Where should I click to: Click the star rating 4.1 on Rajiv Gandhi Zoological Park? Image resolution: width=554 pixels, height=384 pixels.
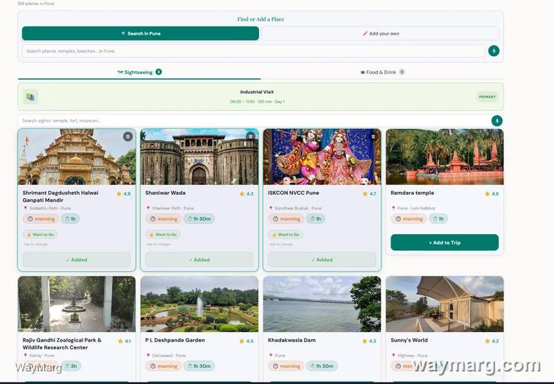coord(125,341)
